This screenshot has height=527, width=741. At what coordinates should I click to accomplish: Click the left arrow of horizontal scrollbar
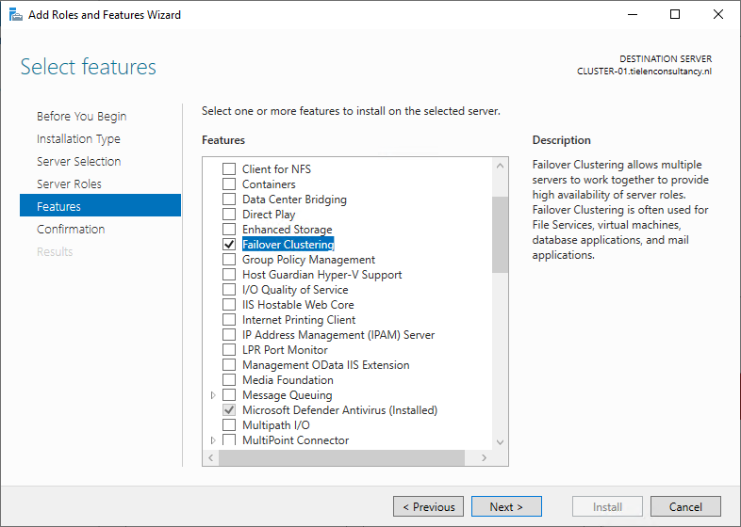pos(211,457)
